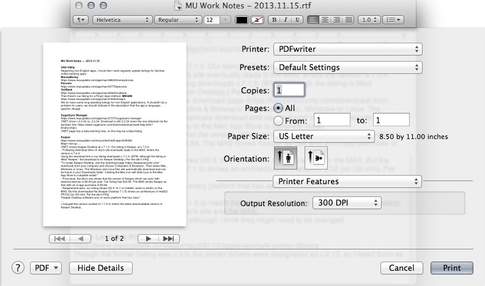Click the black text color swatch

click(242, 20)
